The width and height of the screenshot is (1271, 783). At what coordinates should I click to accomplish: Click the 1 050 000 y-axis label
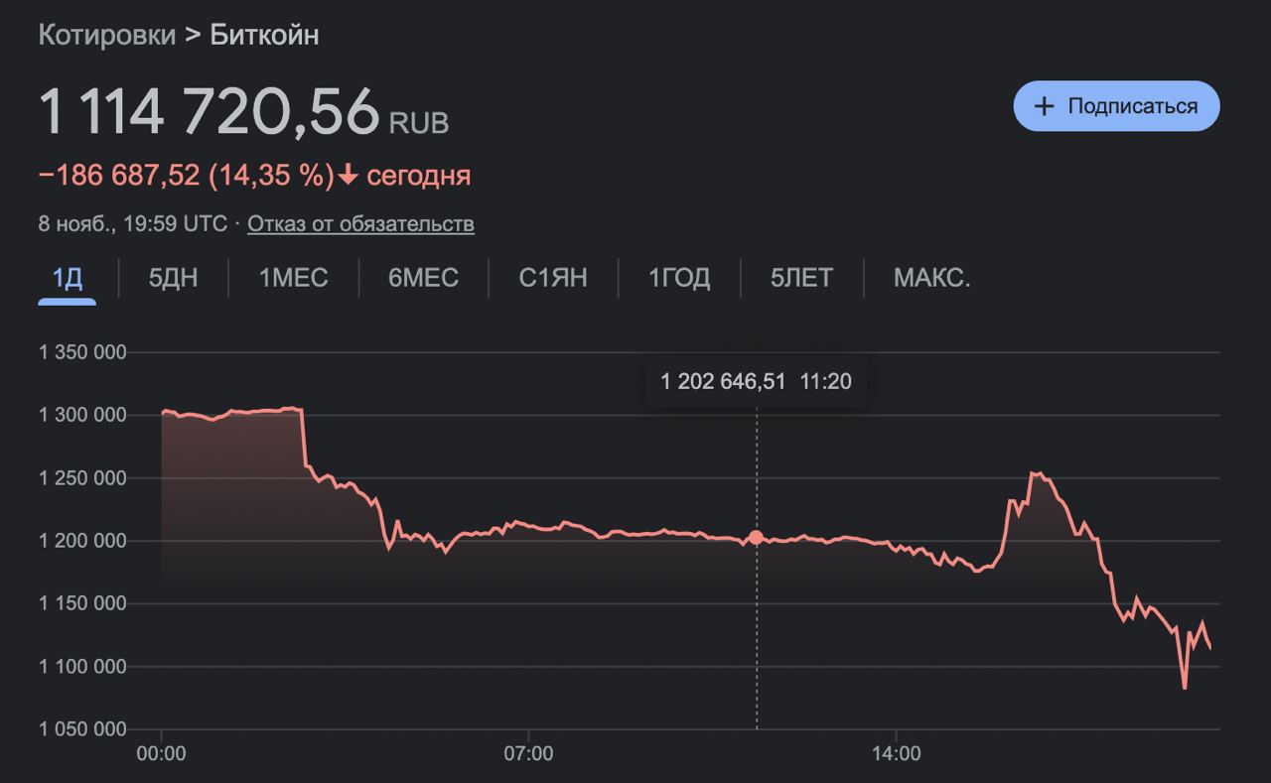click(83, 729)
